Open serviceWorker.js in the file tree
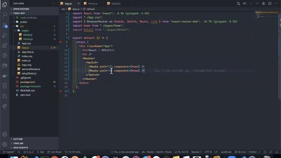Screen dimensions: 281x158 click(34, 69)
